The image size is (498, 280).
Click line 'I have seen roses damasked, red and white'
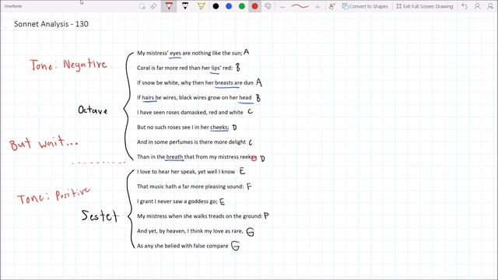190,112
